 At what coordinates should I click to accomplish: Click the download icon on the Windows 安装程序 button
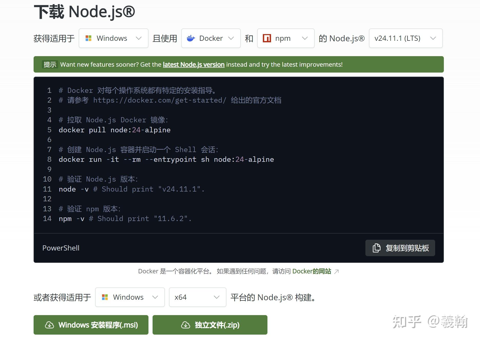coord(49,325)
